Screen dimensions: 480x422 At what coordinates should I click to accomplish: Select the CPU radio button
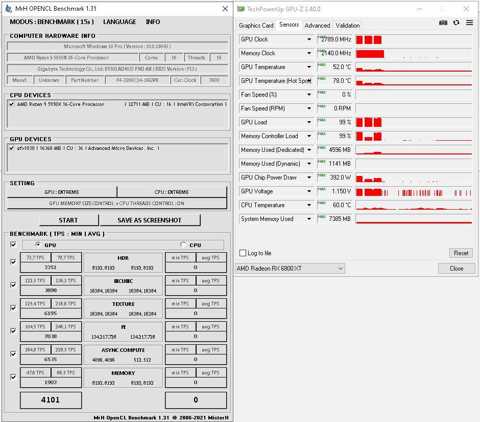tap(183, 245)
